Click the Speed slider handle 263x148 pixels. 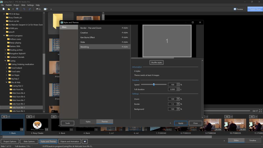click(x=154, y=84)
